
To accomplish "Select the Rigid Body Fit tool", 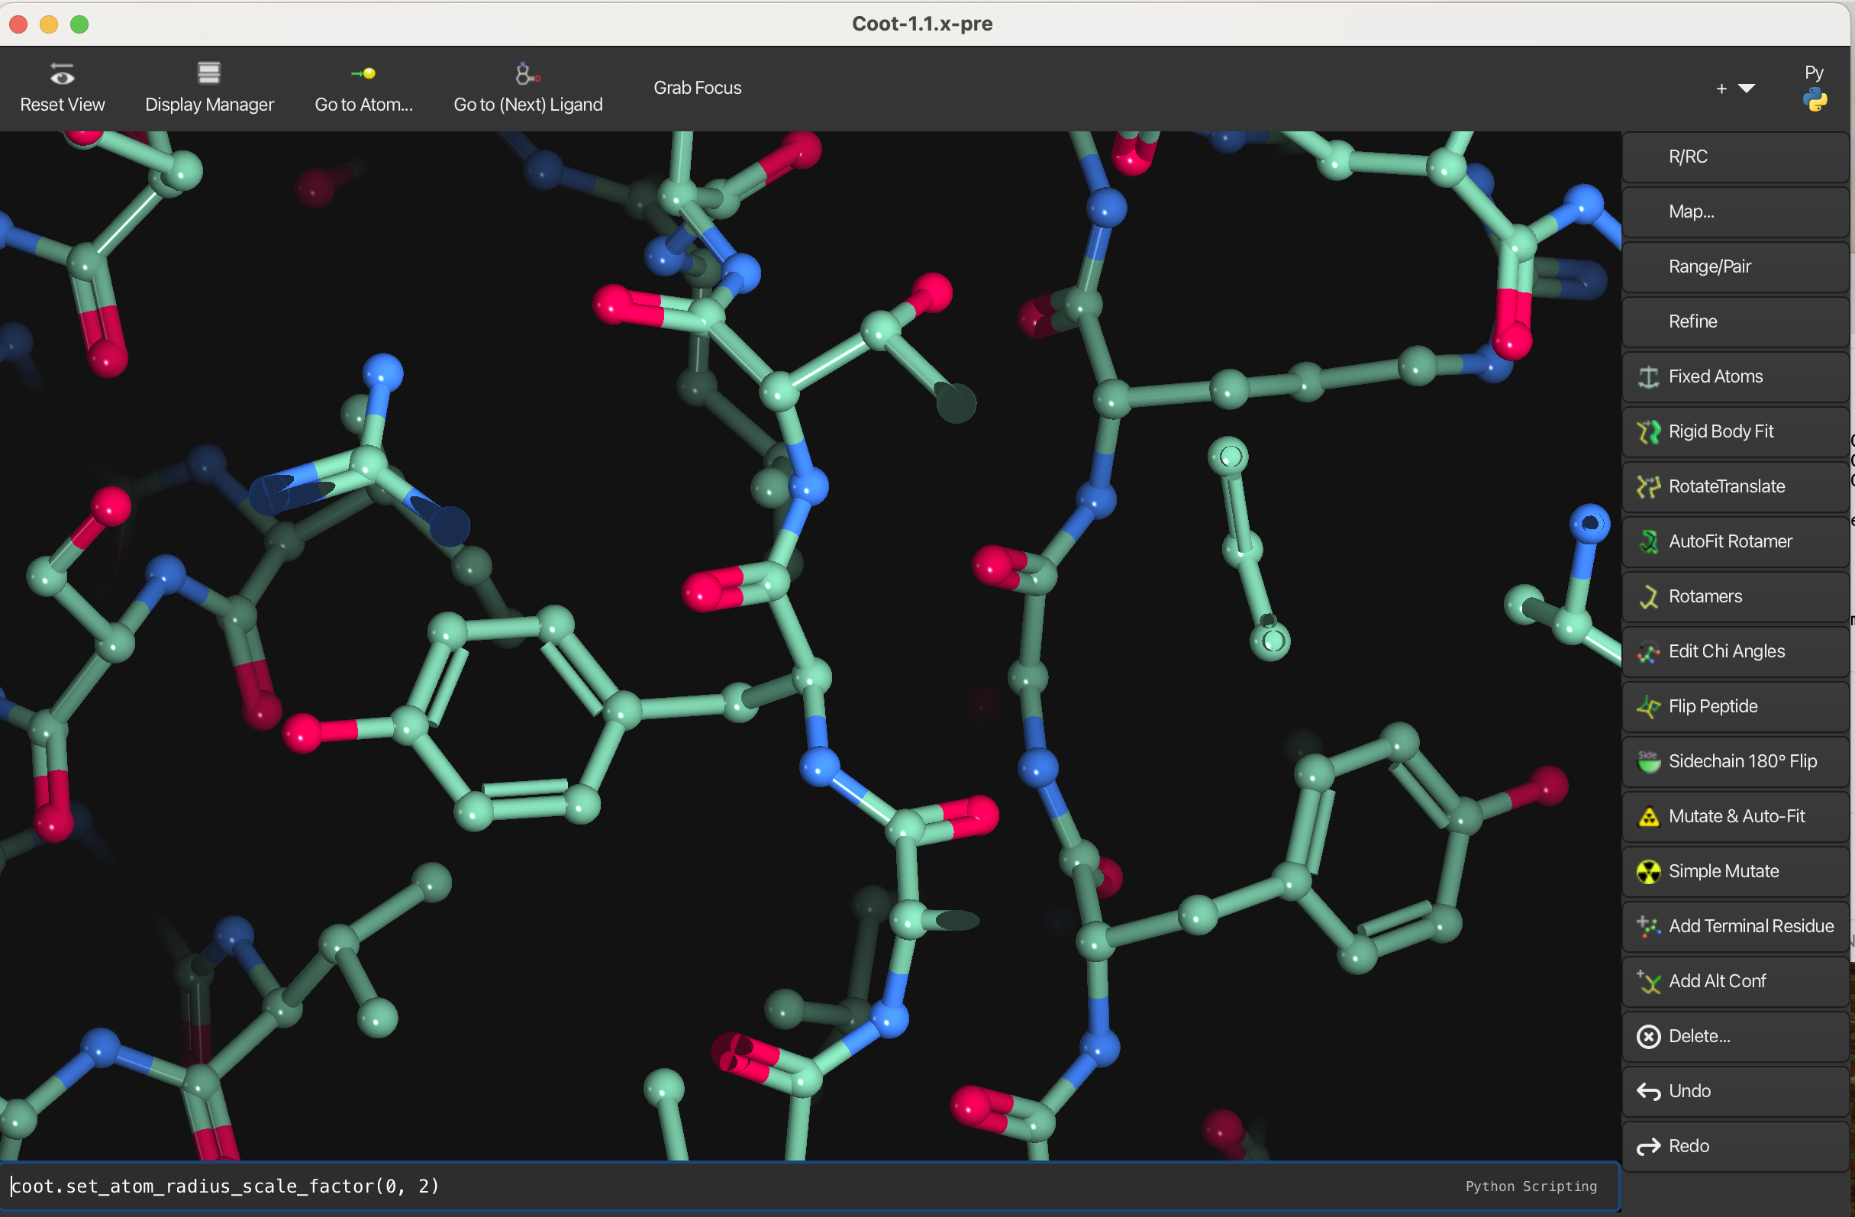I will tap(1734, 431).
